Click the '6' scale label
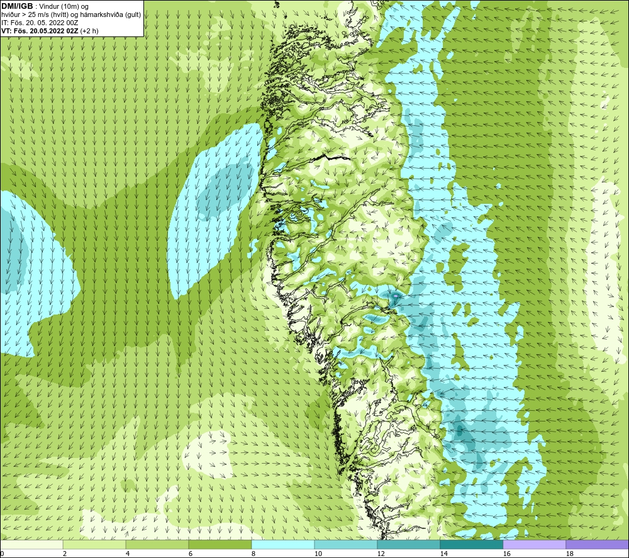 coord(191,554)
